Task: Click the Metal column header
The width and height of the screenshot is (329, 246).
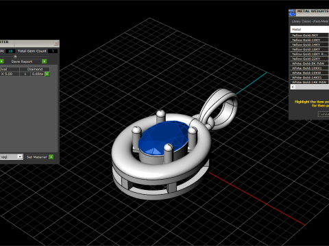Action: point(310,29)
